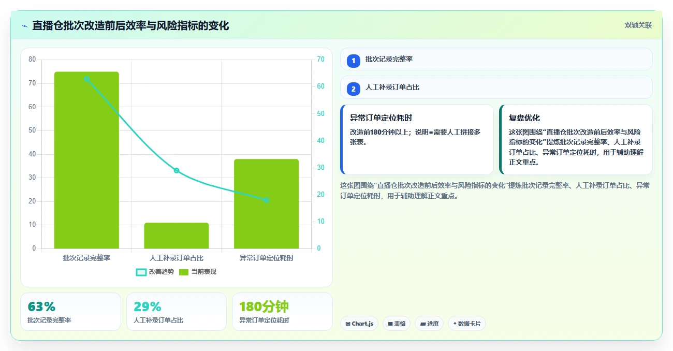The image size is (673, 351).
Task: Click the 180分钟 stat card
Action: click(282, 311)
